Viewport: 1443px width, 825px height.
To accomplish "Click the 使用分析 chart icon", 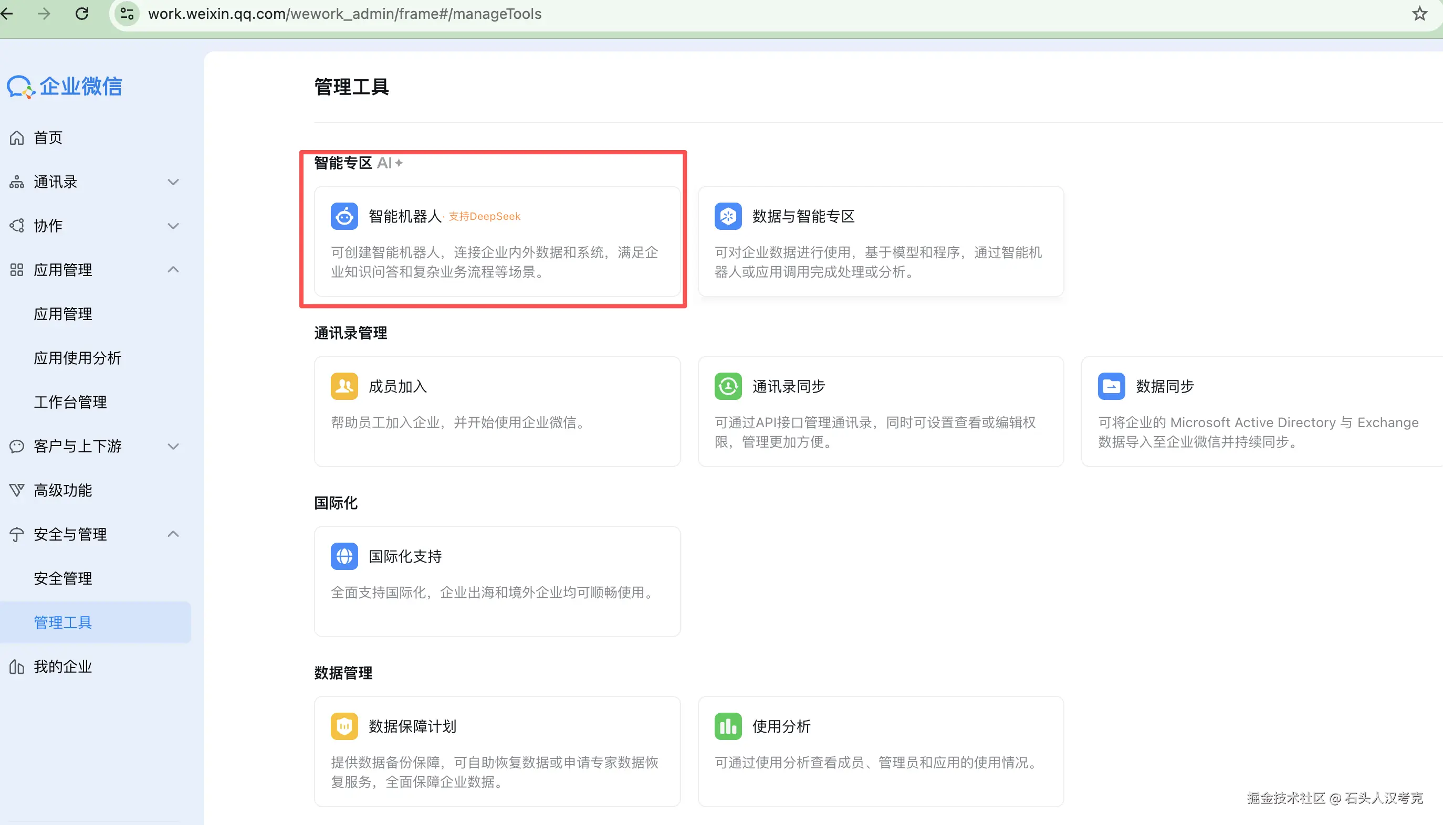I will click(728, 726).
